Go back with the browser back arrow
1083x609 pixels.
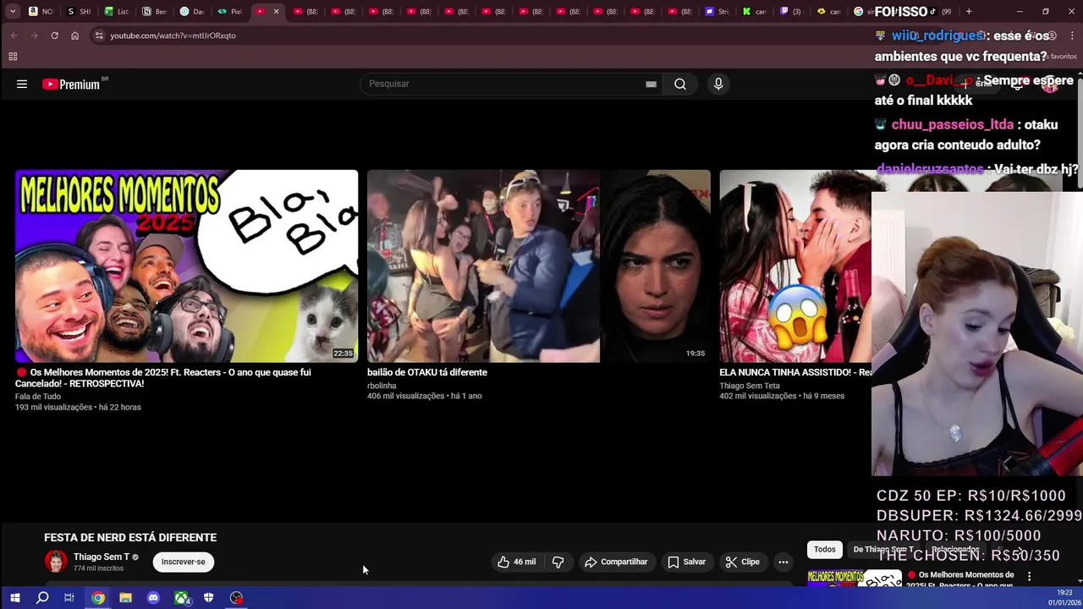click(x=14, y=36)
